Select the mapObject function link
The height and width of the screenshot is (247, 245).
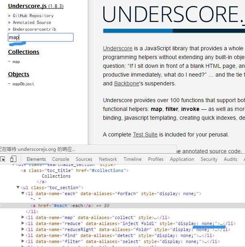click(23, 84)
